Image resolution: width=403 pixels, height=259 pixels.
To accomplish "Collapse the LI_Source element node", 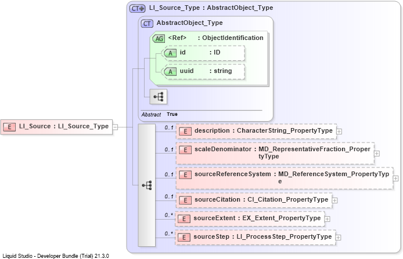I will tap(116, 127).
